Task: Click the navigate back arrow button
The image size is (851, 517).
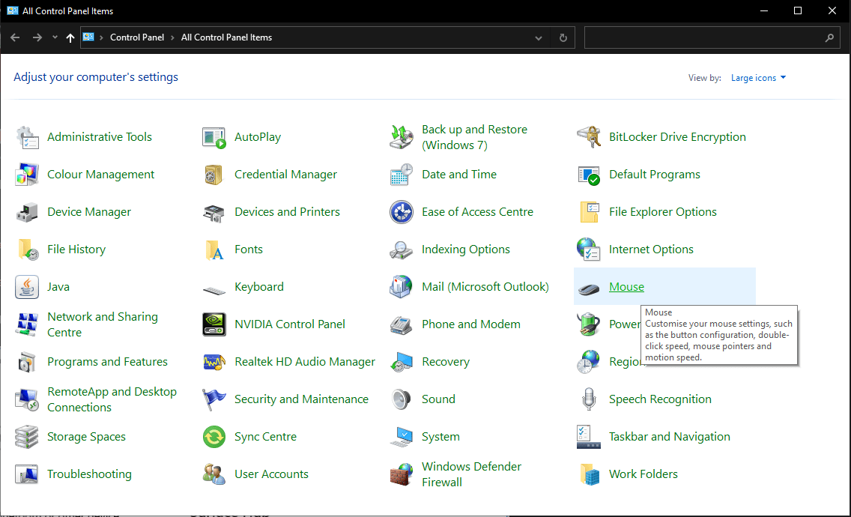Action: click(x=14, y=37)
